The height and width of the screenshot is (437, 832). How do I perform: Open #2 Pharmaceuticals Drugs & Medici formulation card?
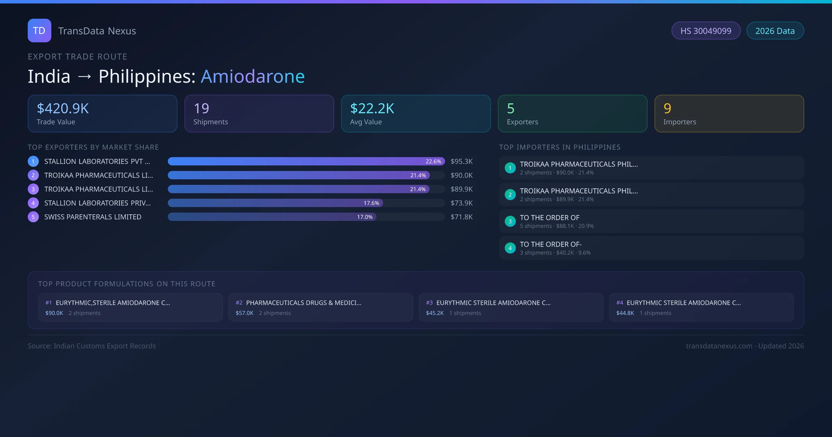[x=321, y=307]
